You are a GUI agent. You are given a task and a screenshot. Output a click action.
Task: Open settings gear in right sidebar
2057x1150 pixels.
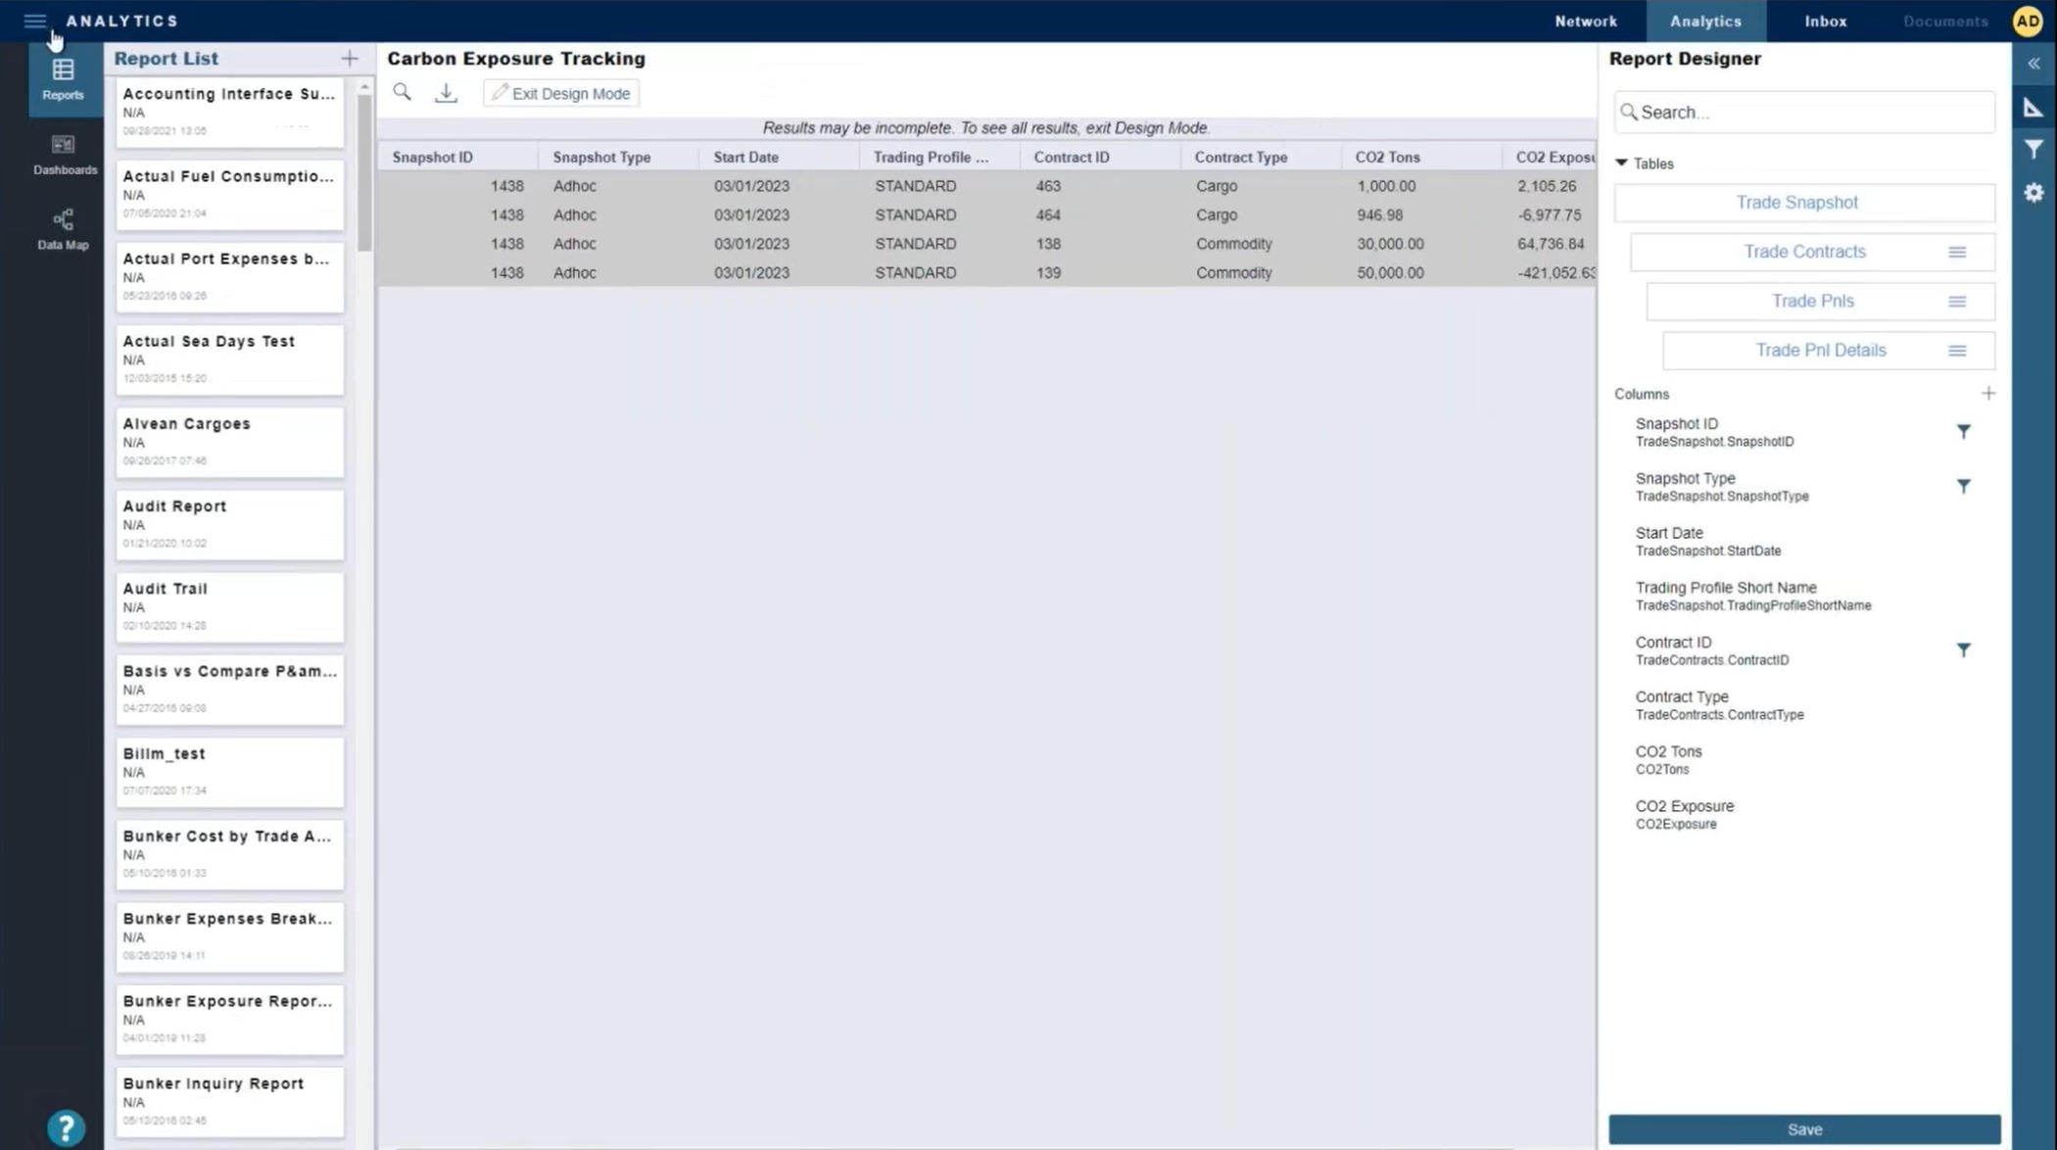tap(2033, 193)
